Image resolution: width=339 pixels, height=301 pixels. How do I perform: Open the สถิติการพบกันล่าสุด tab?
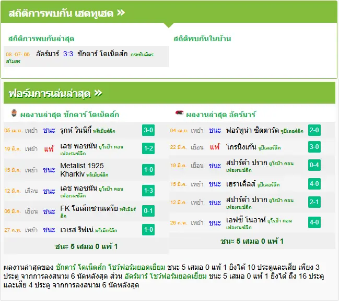pyautogui.click(x=41, y=39)
